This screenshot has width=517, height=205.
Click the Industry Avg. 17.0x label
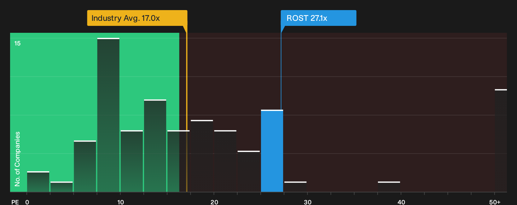click(137, 18)
